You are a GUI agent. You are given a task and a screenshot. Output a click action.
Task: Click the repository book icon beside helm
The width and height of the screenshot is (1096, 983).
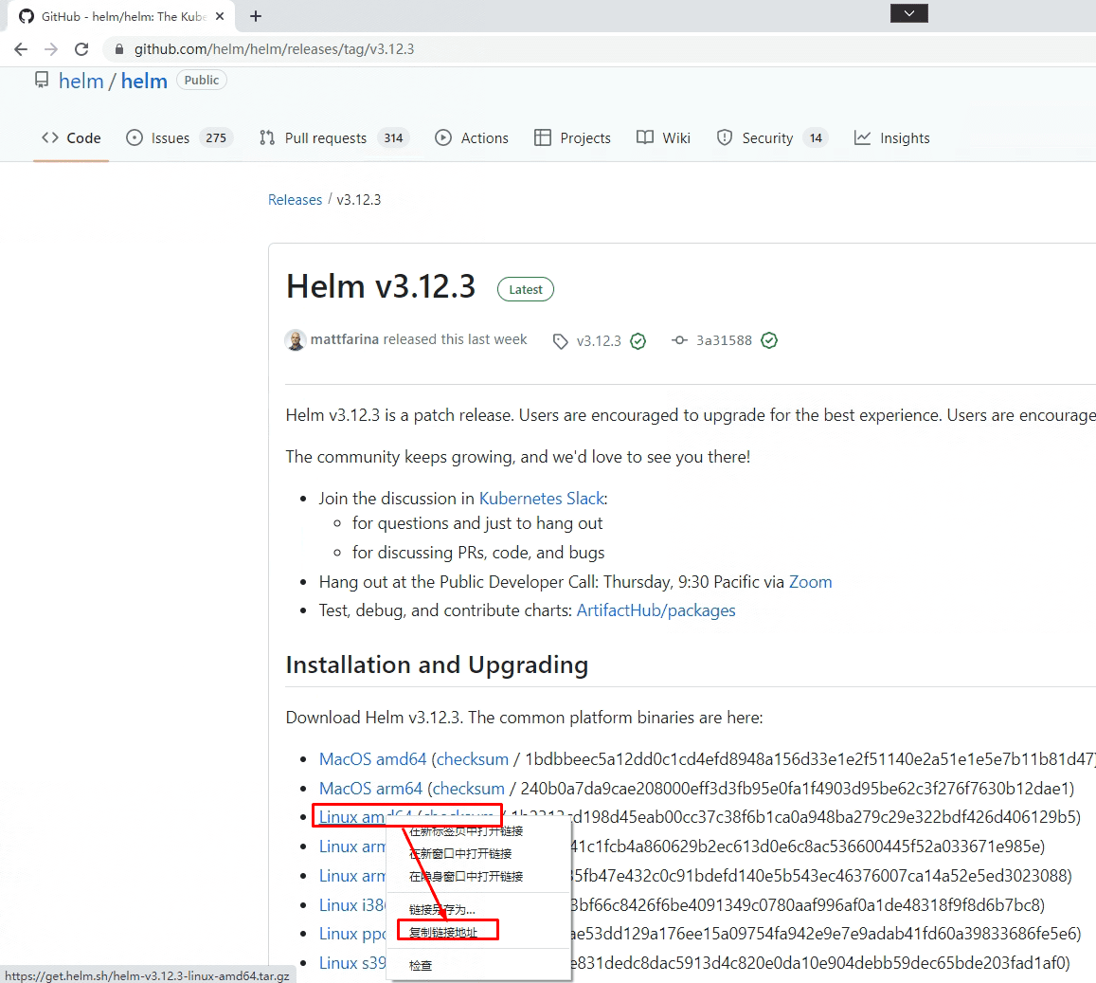[42, 81]
